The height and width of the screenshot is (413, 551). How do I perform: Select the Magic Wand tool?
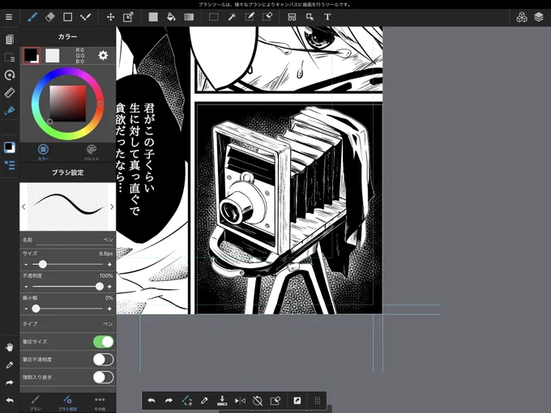232,17
